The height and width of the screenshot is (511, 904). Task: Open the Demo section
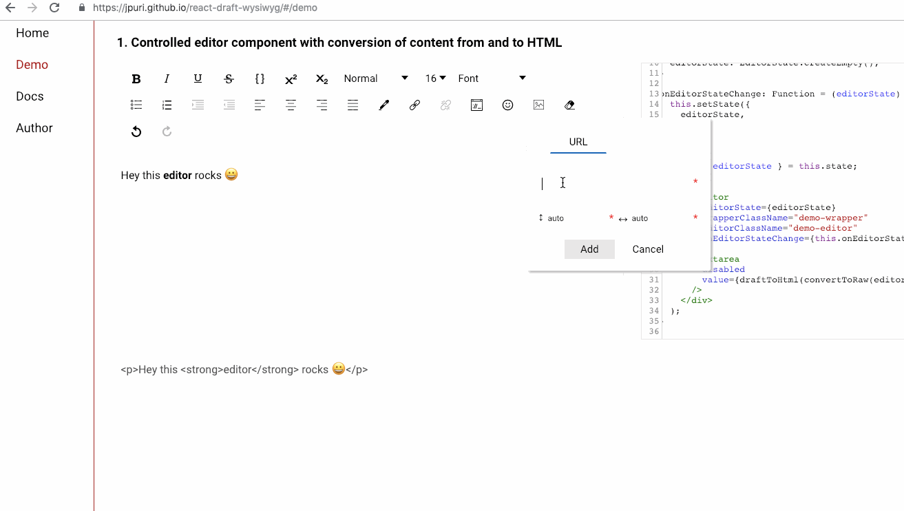32,64
